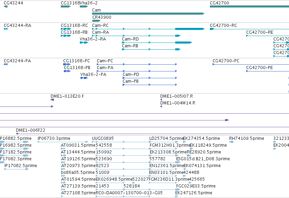Select the CG42700-PC protein label
The image size is (289, 198).
pos(226,61)
